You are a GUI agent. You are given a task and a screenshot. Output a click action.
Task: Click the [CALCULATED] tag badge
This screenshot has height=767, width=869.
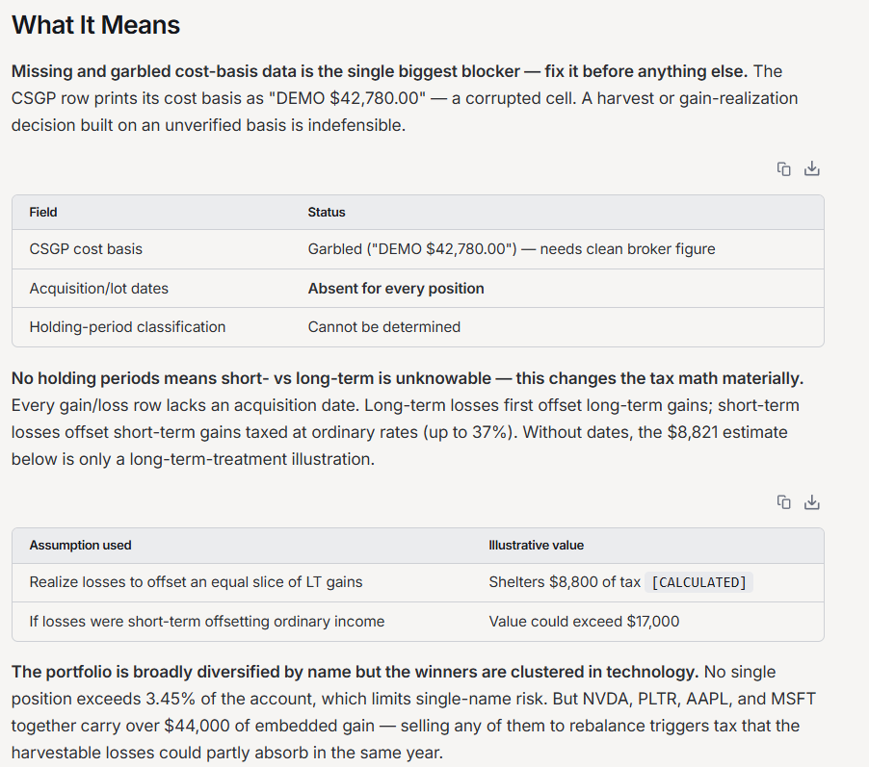698,582
